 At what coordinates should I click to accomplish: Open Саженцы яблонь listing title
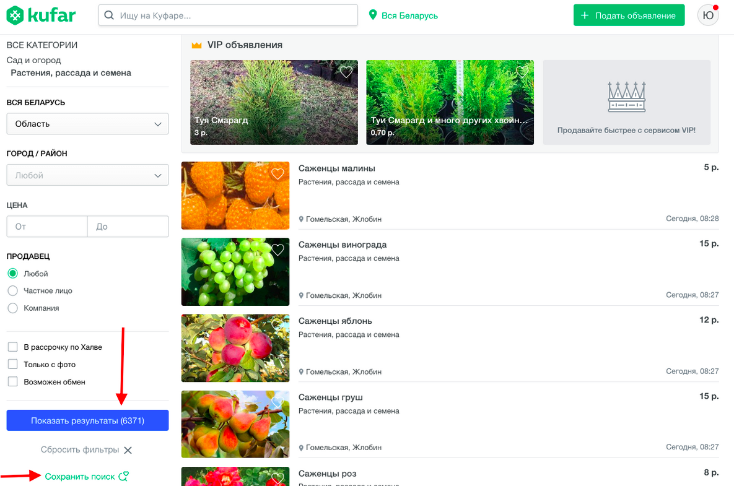coord(335,321)
